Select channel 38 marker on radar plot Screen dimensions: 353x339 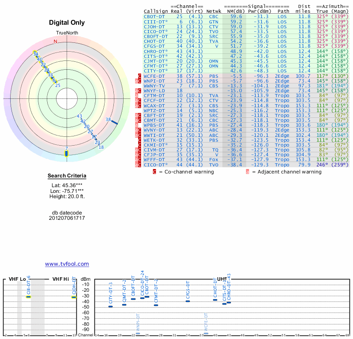(x=114, y=122)
